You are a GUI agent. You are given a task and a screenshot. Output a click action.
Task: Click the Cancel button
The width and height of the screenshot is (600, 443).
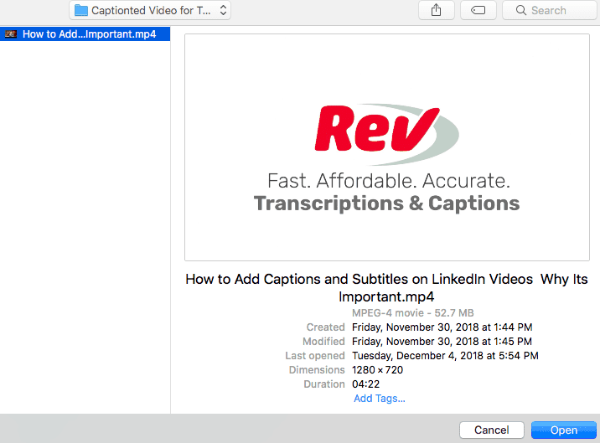tap(492, 430)
